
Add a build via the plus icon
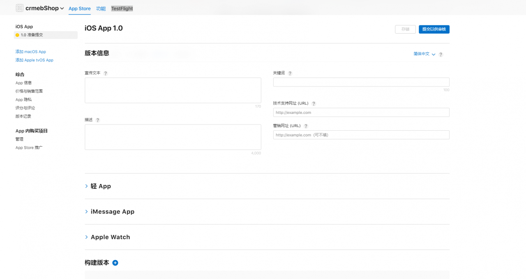[115, 263]
